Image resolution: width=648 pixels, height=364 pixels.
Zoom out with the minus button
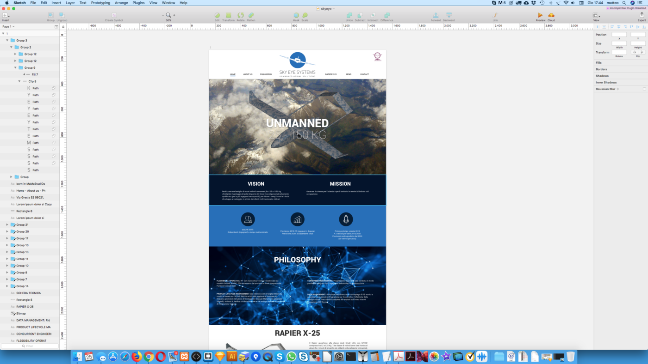pos(163,15)
